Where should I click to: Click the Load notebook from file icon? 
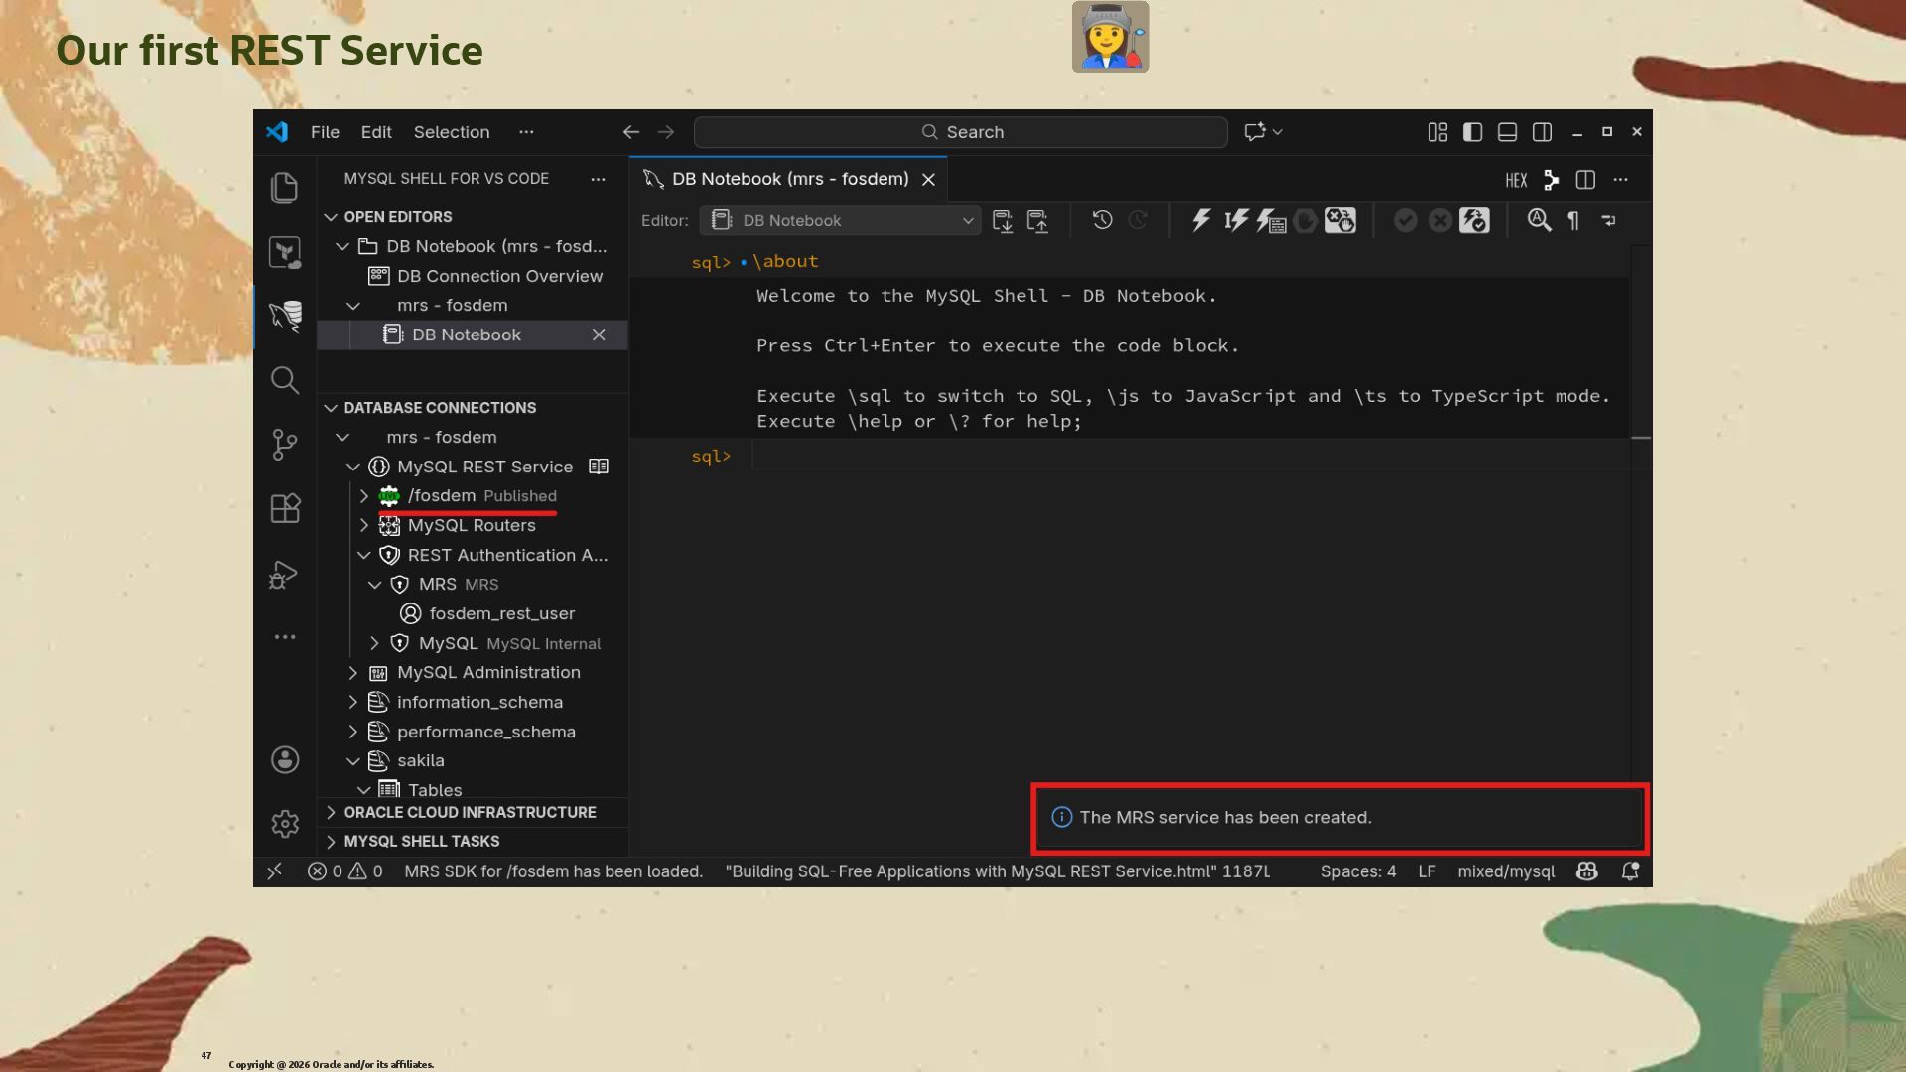coord(1037,221)
